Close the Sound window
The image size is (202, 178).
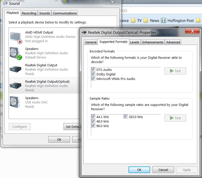click(x=112, y=2)
